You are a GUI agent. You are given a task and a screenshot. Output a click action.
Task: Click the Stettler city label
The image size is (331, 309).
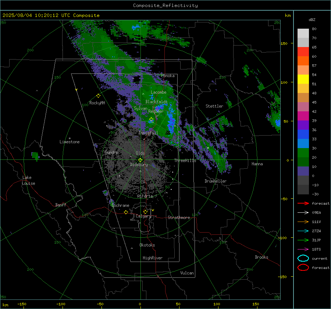point(214,106)
